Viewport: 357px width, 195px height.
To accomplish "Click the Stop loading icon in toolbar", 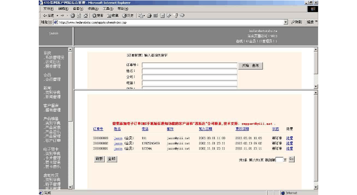I will point(72,16).
